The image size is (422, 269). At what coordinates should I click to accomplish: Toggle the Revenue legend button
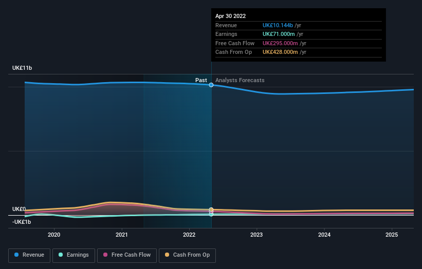[29, 255]
